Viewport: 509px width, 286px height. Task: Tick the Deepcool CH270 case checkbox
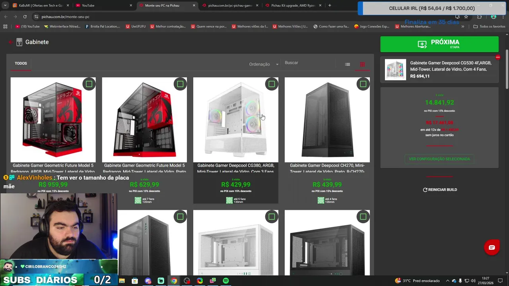[363, 84]
